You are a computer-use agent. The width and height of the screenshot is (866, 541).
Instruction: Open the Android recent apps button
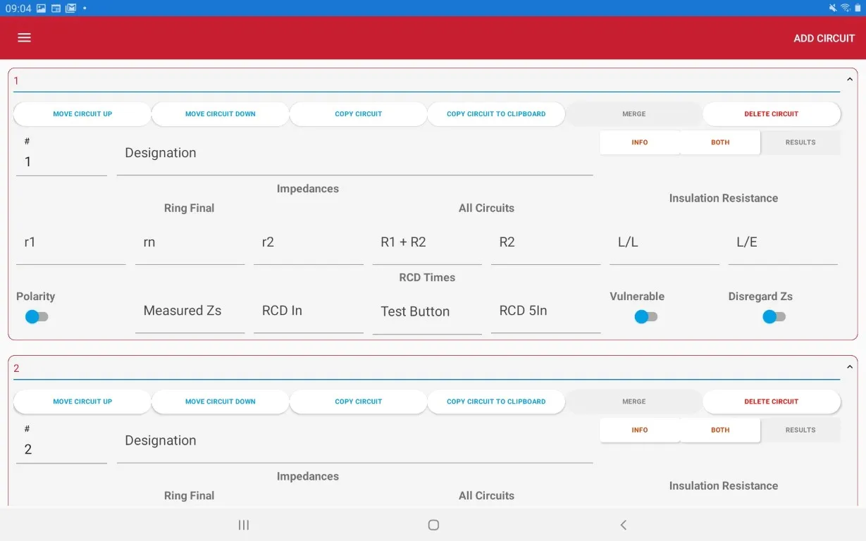pyautogui.click(x=244, y=525)
